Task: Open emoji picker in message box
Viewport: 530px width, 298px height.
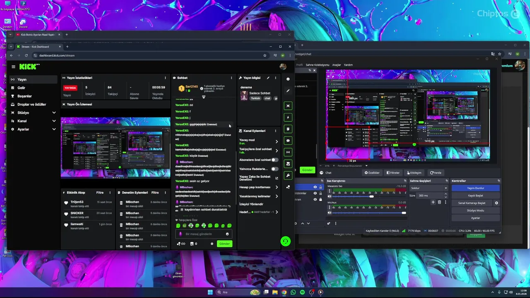Action: click(x=227, y=234)
